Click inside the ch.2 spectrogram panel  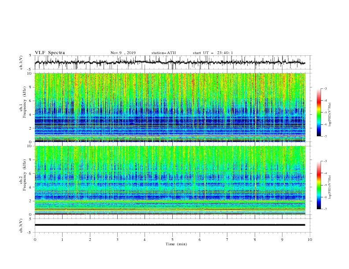click(x=170, y=180)
